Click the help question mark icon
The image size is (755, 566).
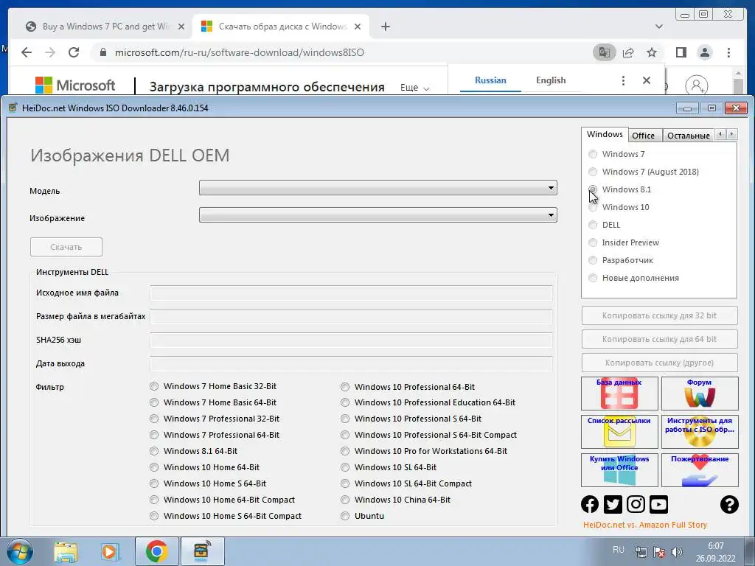[x=729, y=504]
